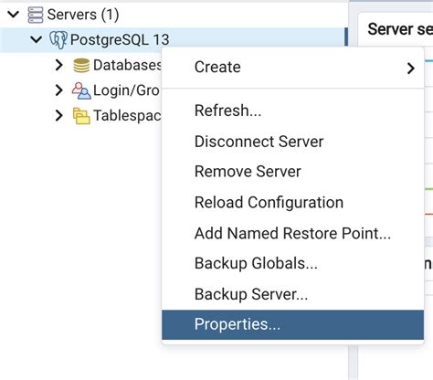433x380 pixels.
Task: Select the Servers (1) label
Action: tap(83, 15)
